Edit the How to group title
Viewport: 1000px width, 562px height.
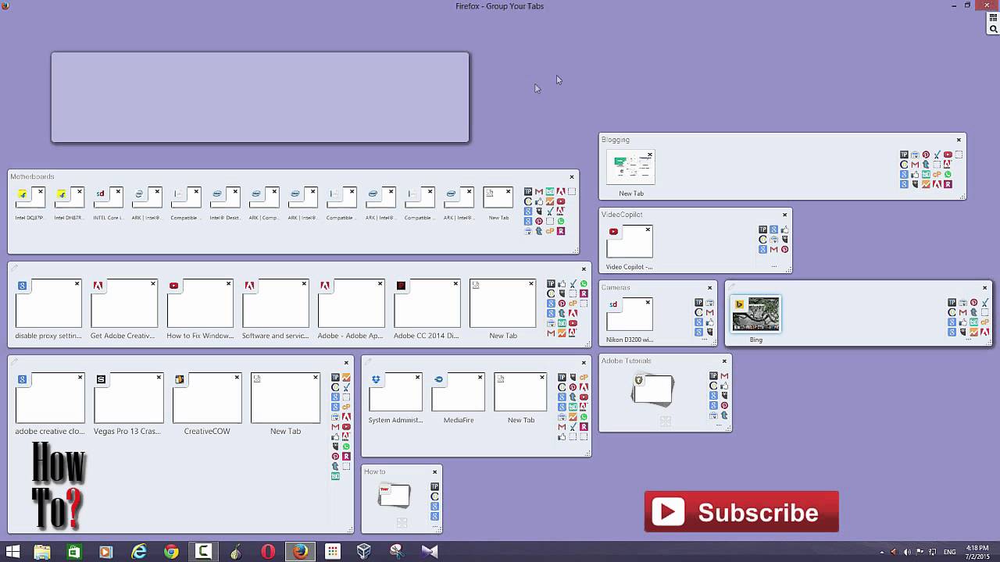coord(374,471)
